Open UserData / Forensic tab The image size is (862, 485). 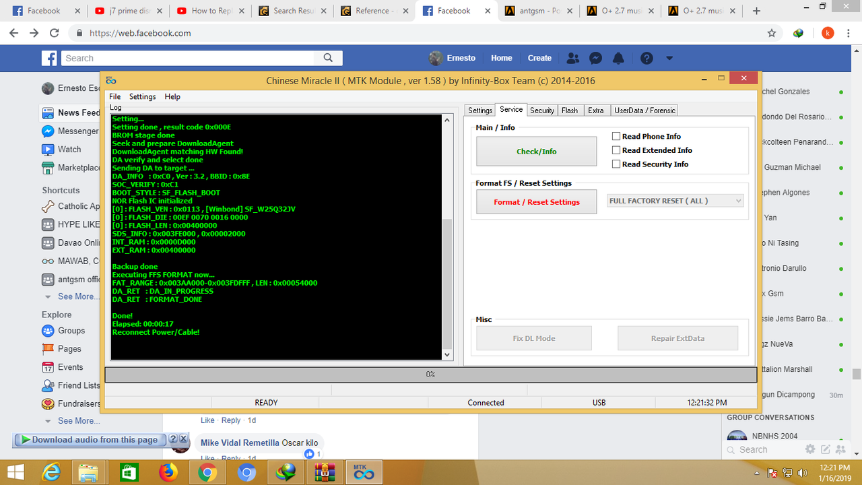[x=644, y=110]
